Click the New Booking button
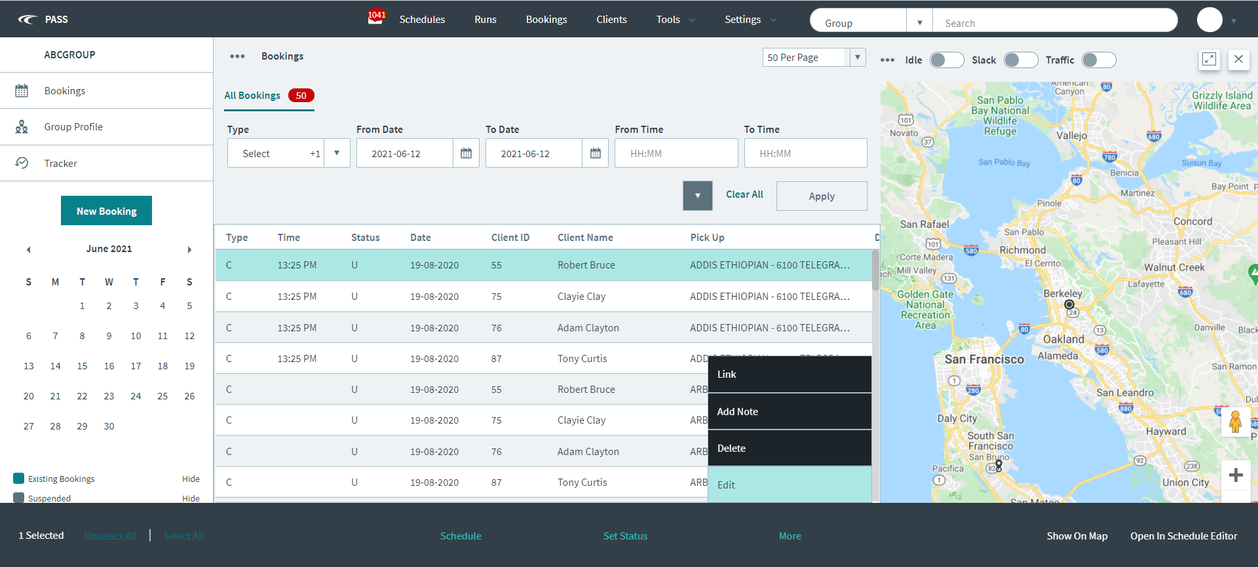This screenshot has height=567, width=1258. [x=106, y=211]
